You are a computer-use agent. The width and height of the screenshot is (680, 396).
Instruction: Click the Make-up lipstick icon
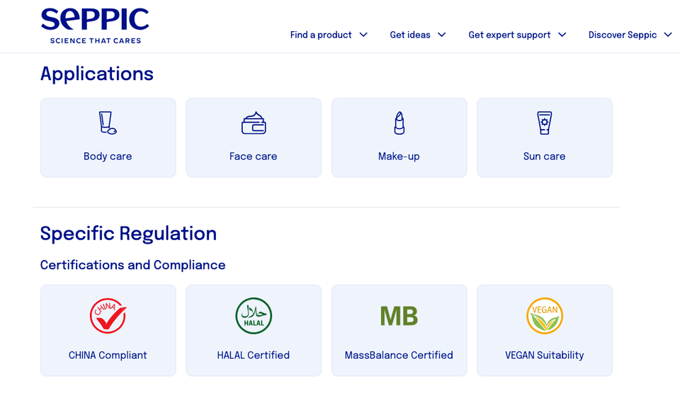point(399,123)
